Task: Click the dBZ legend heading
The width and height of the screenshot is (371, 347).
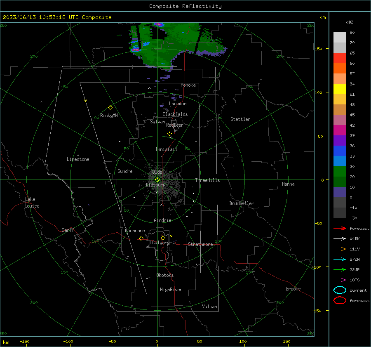Action: click(x=350, y=22)
